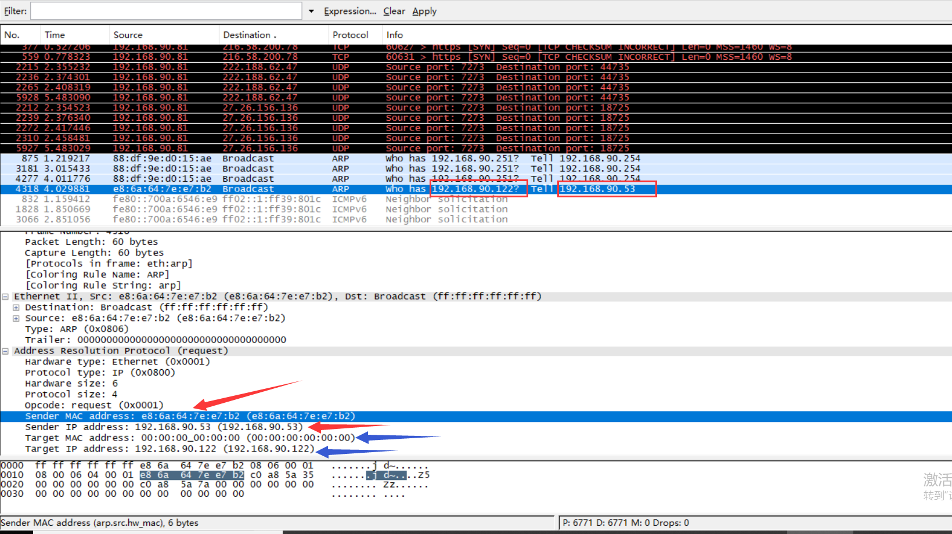This screenshot has width=952, height=534.
Task: Select packet 5928 UDP row
Action: click(476, 98)
